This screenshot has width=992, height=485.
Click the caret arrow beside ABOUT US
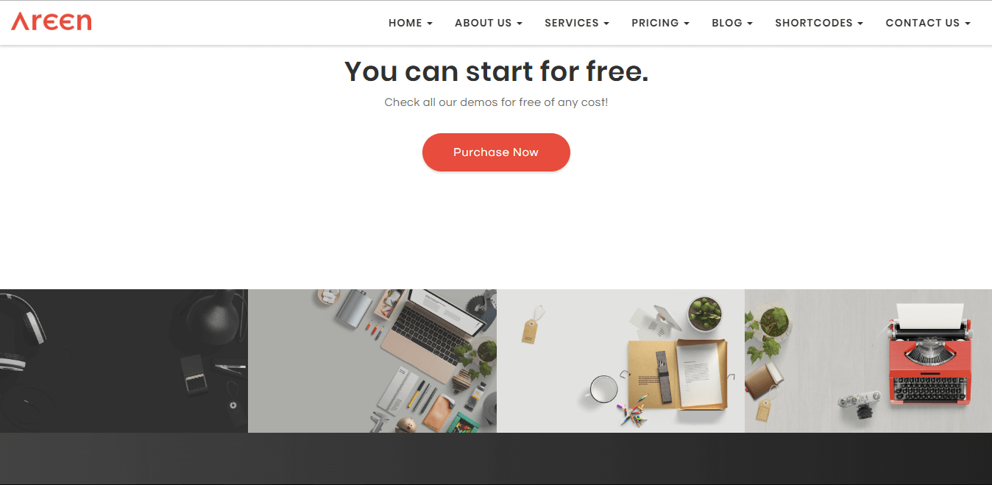pyautogui.click(x=520, y=24)
